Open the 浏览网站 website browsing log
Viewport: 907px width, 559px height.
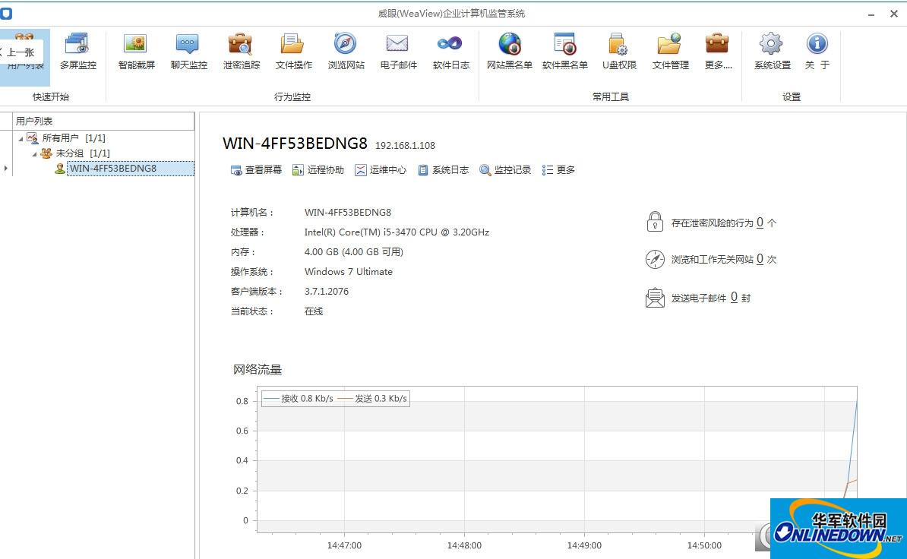click(x=346, y=52)
